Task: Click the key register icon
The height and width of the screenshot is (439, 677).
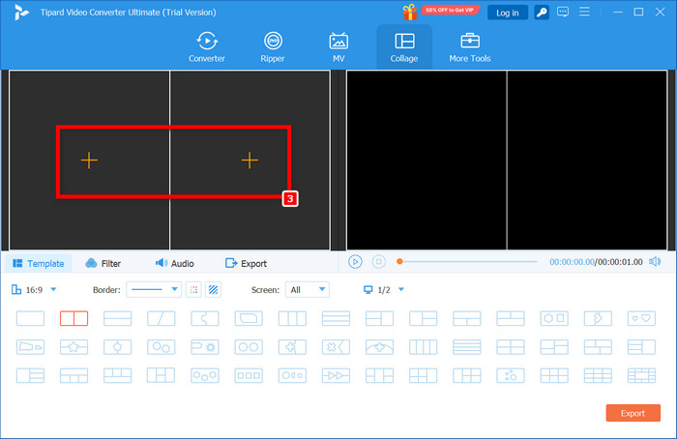Action: [543, 12]
